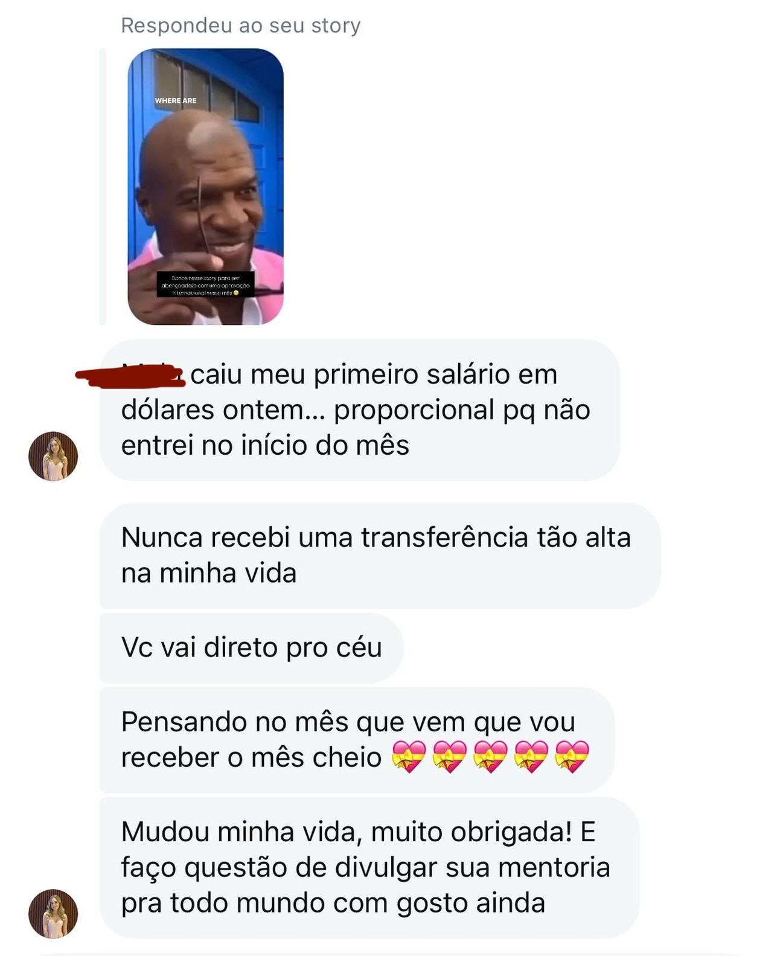Click the first heart-with-ribbon emoji
The image size is (780, 956).
409,757
